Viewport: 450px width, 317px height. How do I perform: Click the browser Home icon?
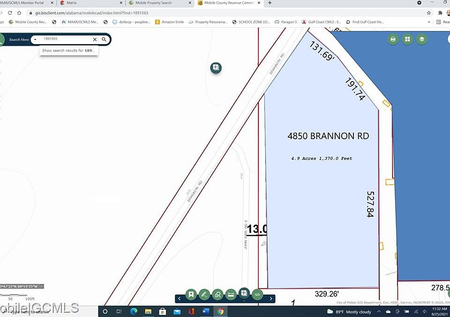pos(19,13)
